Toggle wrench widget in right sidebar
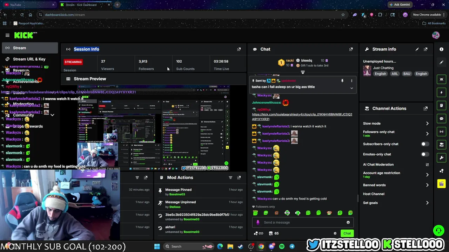 coord(442,157)
